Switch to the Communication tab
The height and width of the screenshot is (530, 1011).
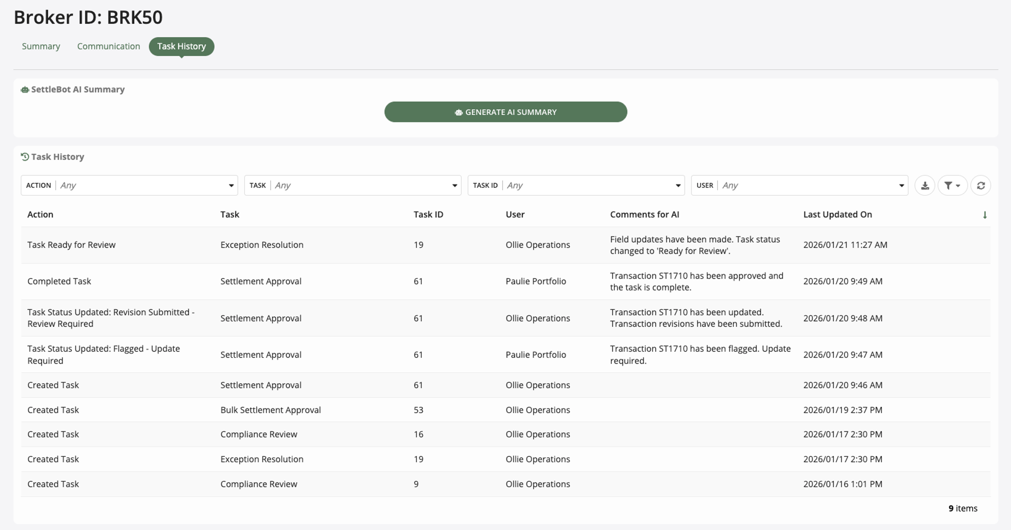click(x=108, y=46)
